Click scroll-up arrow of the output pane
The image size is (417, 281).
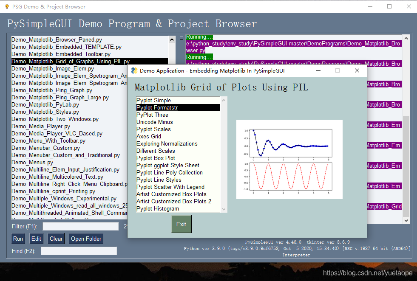(406, 39)
